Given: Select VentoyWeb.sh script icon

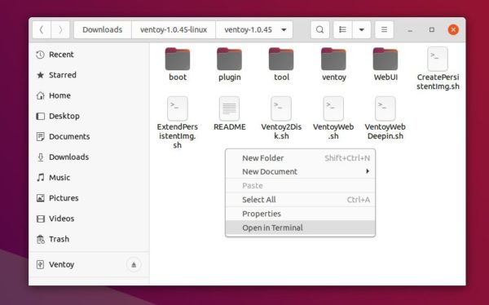Looking at the screenshot, I should point(333,108).
